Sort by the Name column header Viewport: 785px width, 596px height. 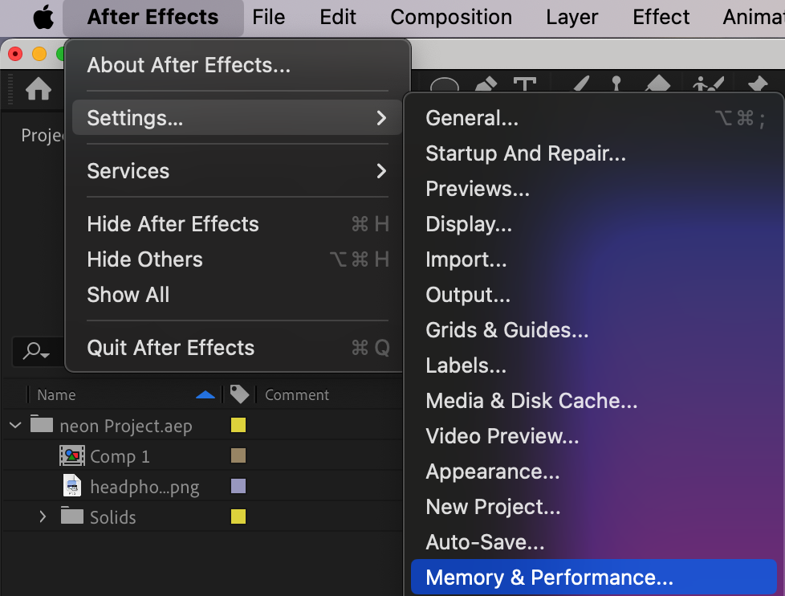pos(56,394)
